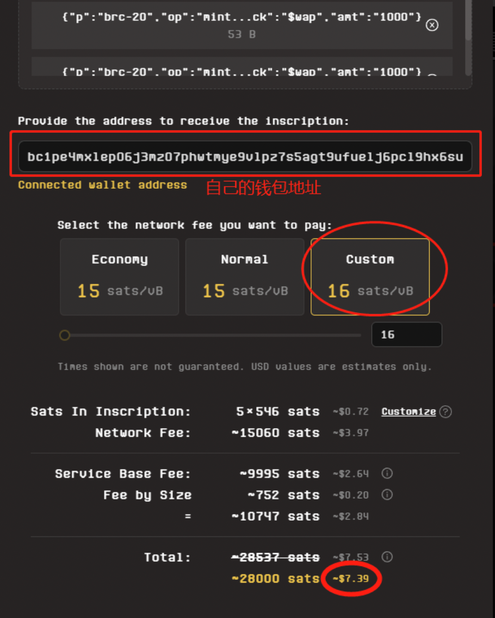The image size is (495, 618).
Task: Click the ~10747 sats service fee subtotal
Action: (x=275, y=516)
